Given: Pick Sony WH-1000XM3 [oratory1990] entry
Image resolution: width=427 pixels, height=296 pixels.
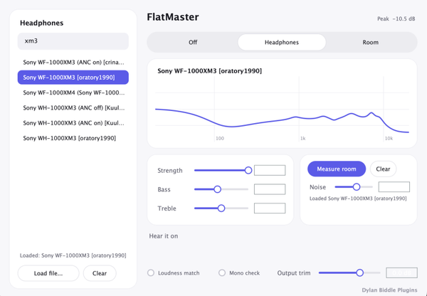Looking at the screenshot, I should pos(73,138).
